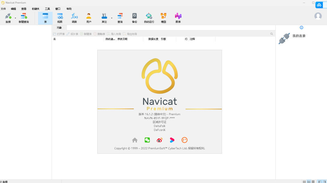Viewport: 327px width, 183px height.
Task: Open the 模型 (Models) toolbar icon
Action: coord(163,18)
